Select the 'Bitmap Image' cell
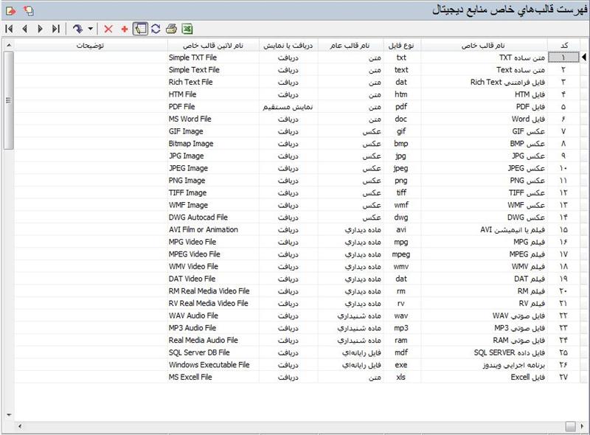 pyautogui.click(x=213, y=144)
